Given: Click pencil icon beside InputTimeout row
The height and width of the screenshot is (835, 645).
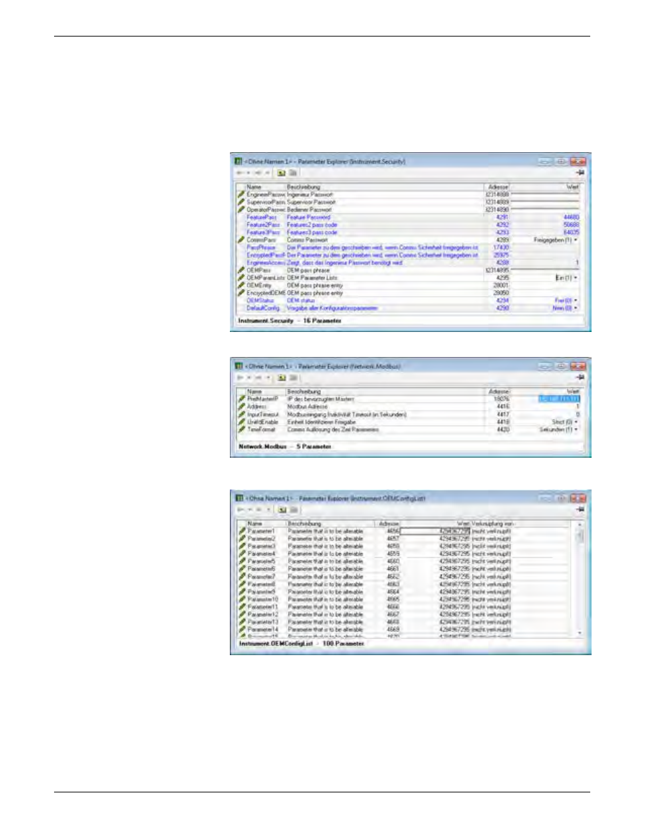Looking at the screenshot, I should point(241,414).
